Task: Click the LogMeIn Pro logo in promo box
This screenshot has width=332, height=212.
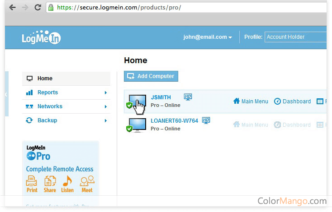Action: click(38, 153)
